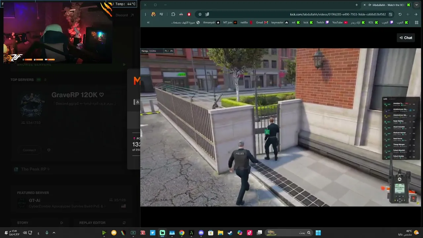Open Rockstar Games Launcher from taskbar
This screenshot has width=423, height=238.
pyautogui.click(x=143, y=233)
